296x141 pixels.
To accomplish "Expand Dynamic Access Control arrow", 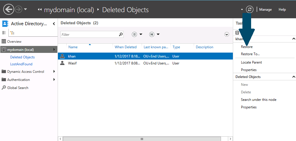I will click(x=54, y=71).
